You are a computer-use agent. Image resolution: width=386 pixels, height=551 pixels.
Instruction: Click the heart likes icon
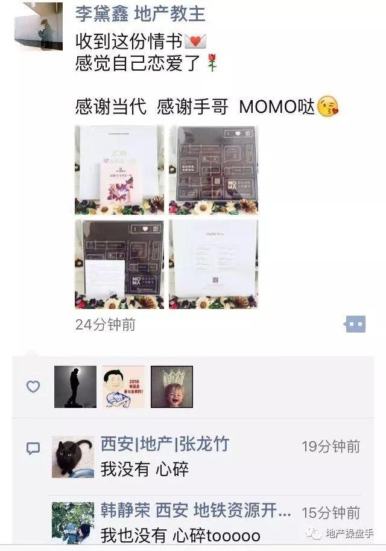33,386
